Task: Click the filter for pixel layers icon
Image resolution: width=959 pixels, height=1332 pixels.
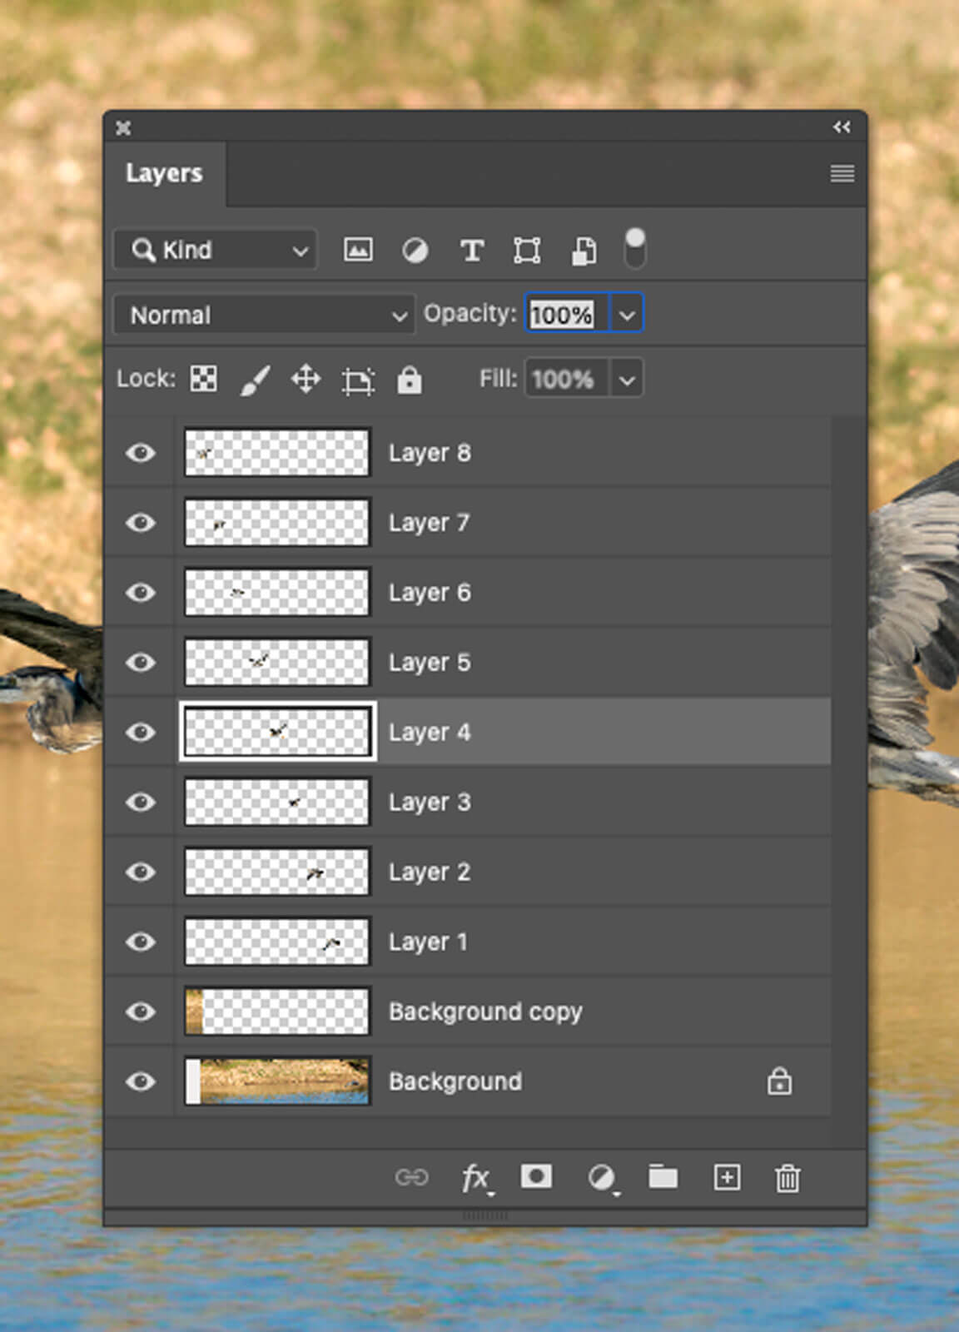Action: pos(358,250)
